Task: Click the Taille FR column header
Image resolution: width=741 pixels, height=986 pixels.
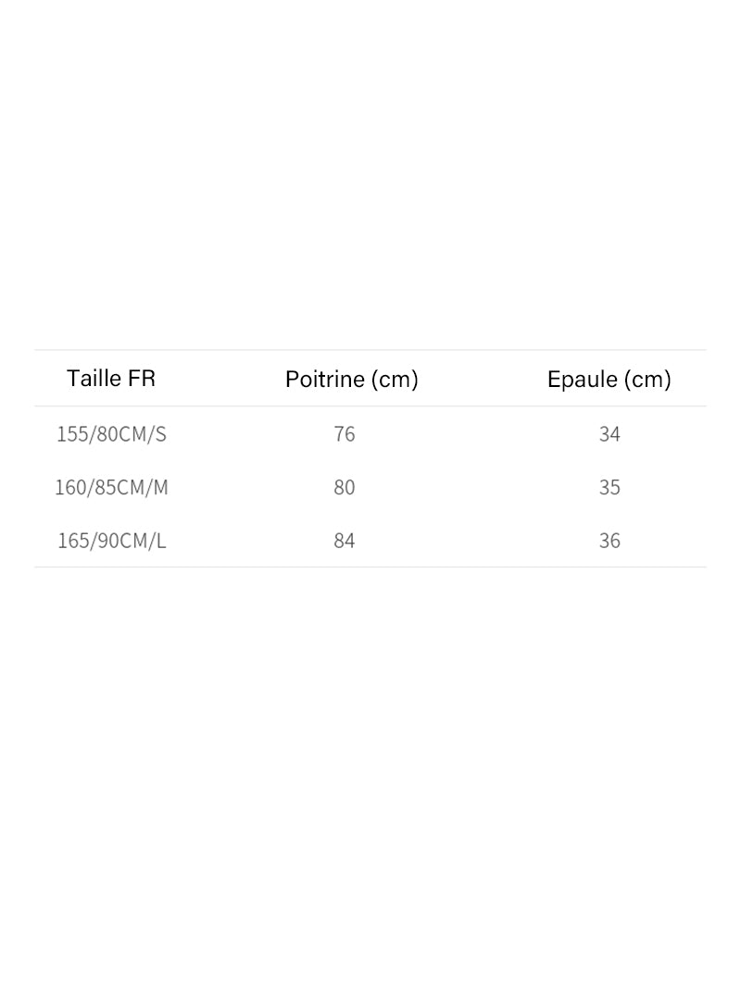Action: (111, 379)
